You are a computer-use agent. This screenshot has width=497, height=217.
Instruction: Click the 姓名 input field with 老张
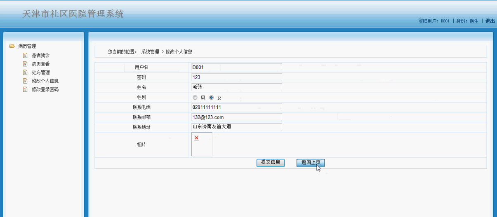pos(237,87)
